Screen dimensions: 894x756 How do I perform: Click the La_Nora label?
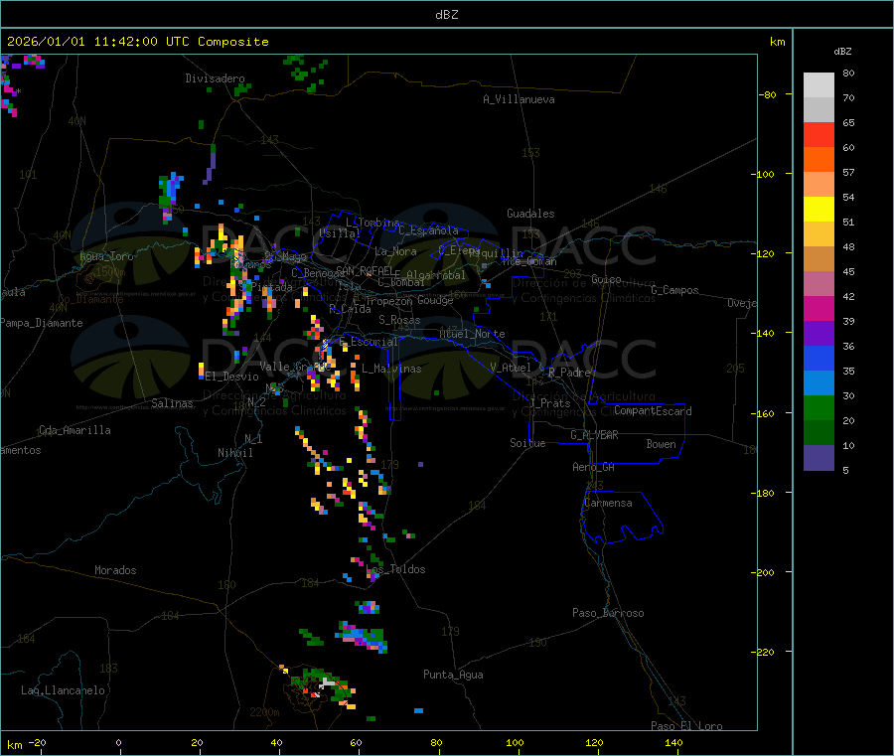pyautogui.click(x=395, y=251)
